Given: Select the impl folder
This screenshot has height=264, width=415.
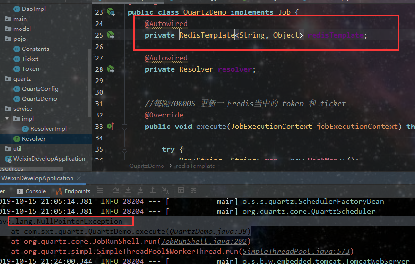Looking at the screenshot, I should pyautogui.click(x=28, y=119).
